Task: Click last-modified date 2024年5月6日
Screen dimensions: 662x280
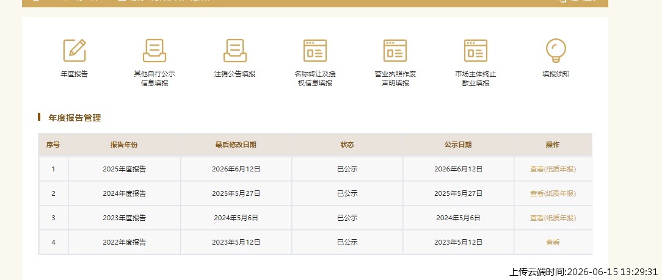Action: [236, 218]
